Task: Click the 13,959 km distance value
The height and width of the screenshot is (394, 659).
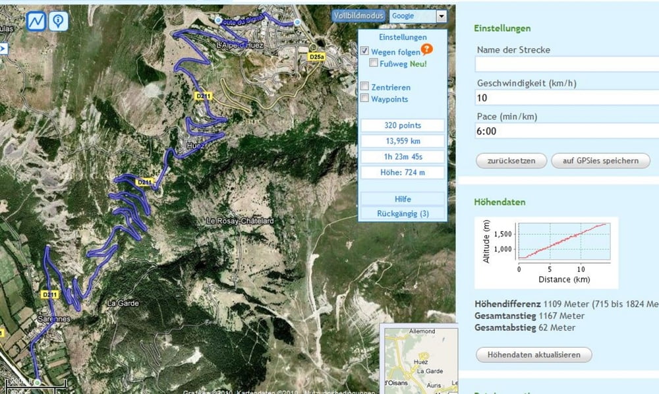Action: point(403,141)
